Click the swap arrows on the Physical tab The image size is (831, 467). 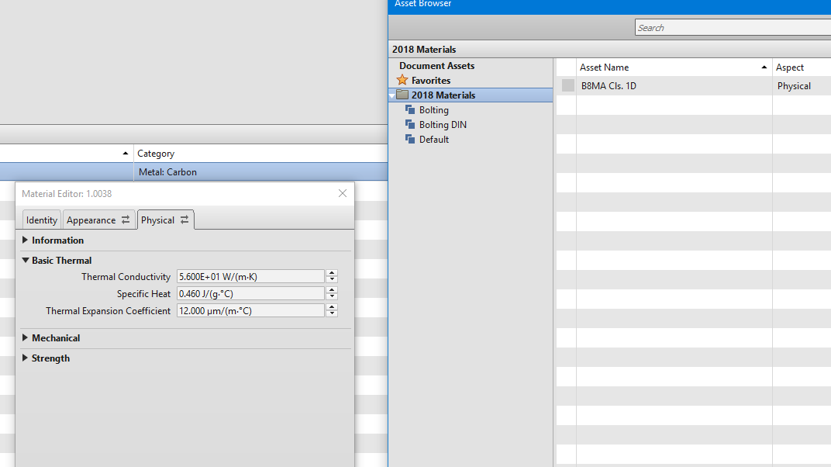pos(184,220)
